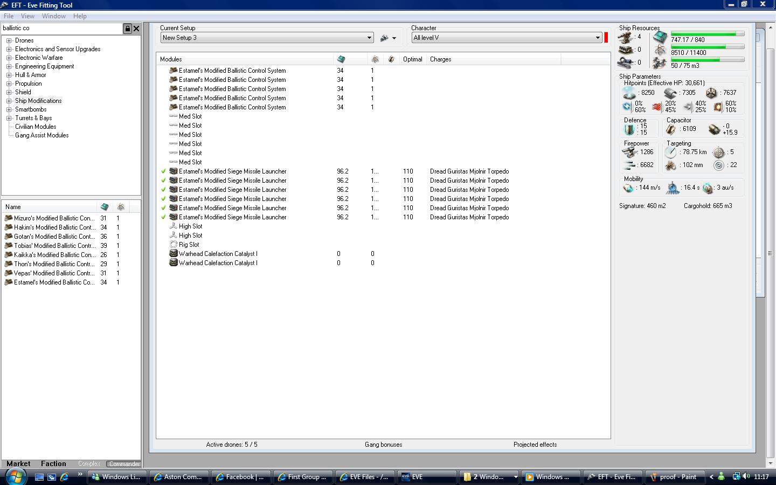This screenshot has height=485, width=776.
Task: Click the capacitor recharge icon beside +15.9
Action: 714,129
